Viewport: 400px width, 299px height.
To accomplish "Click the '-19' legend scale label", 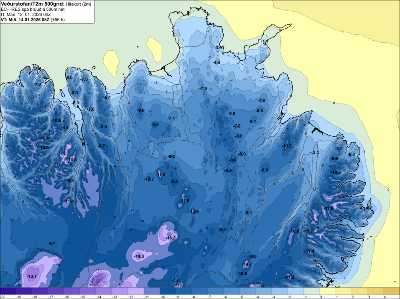I will [x=18, y=297].
